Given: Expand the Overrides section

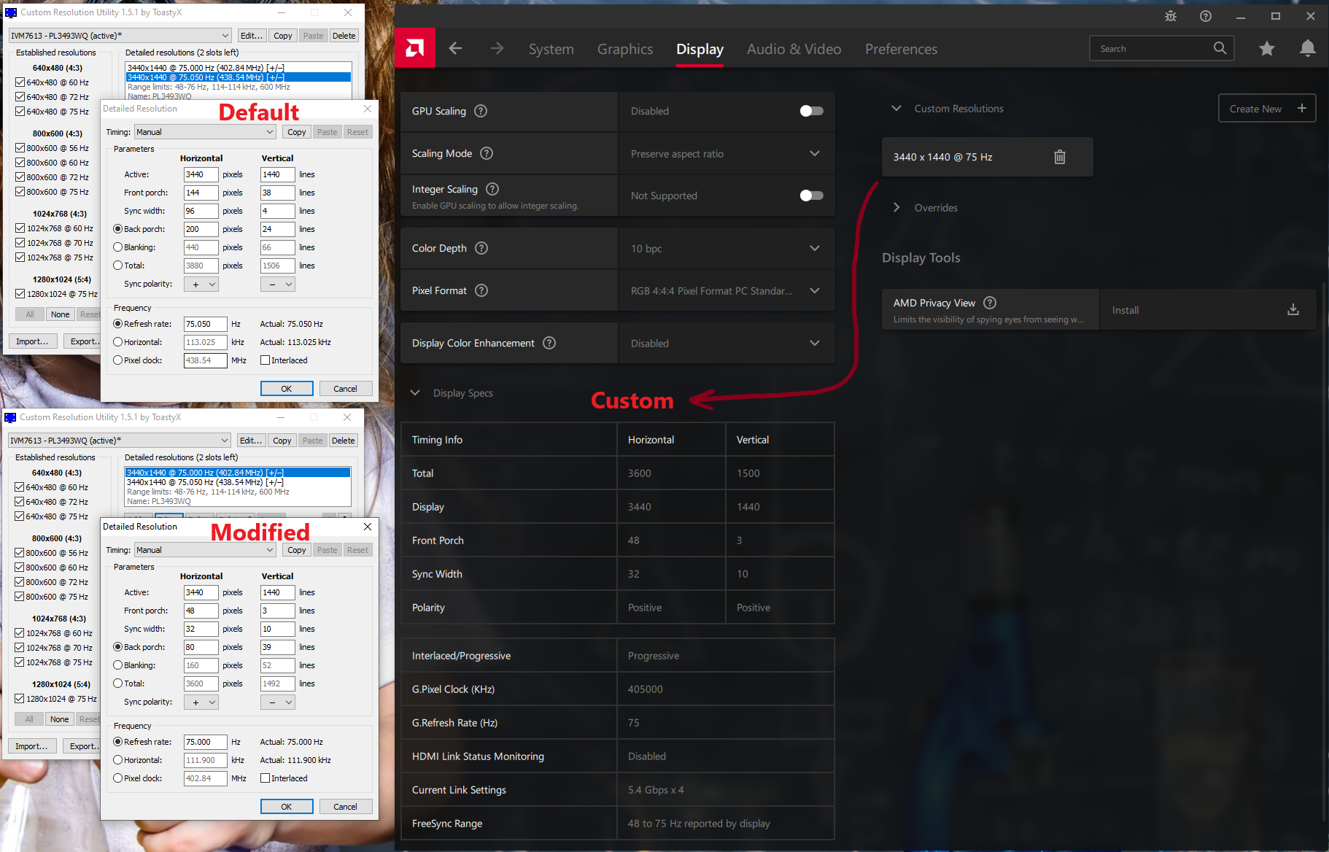Looking at the screenshot, I should (896, 207).
